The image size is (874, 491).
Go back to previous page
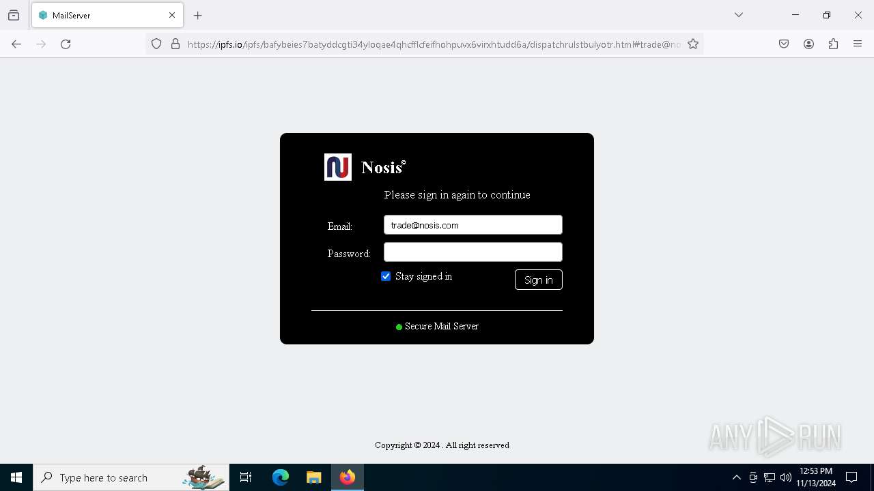pyautogui.click(x=16, y=44)
